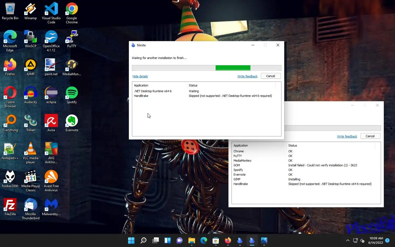Open Microsoft Store from the taskbar
Viewport: 395px width, 247px height.
pyautogui.click(x=216, y=241)
